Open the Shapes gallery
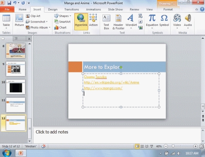Screen dimensions: 205x157 click(x=63, y=16)
